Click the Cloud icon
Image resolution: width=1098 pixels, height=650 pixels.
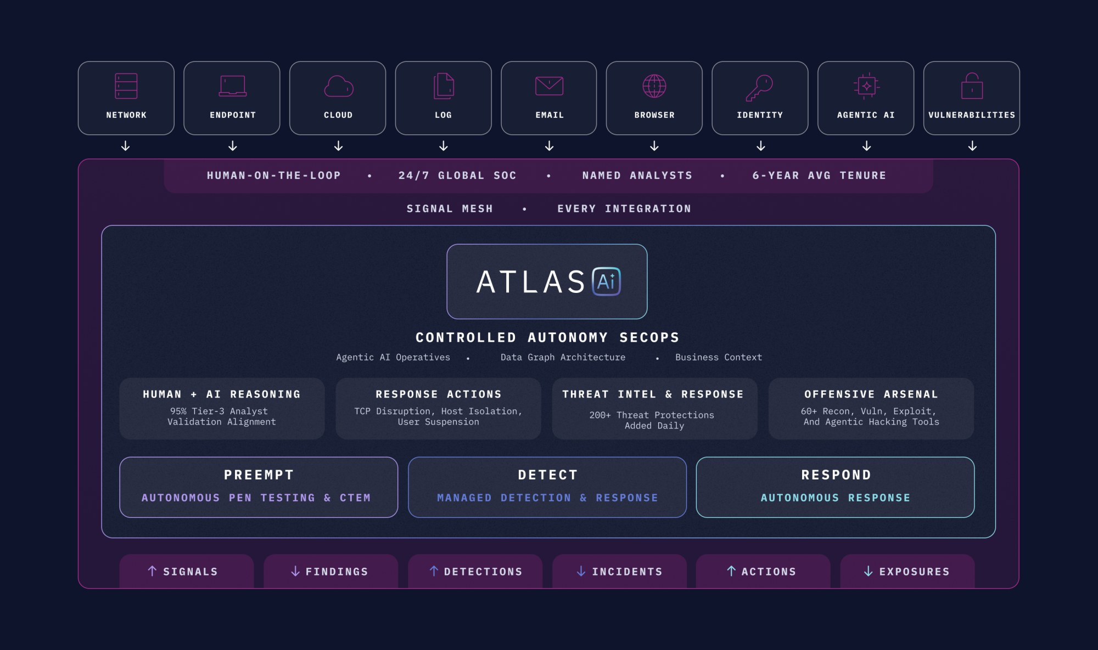pyautogui.click(x=338, y=86)
